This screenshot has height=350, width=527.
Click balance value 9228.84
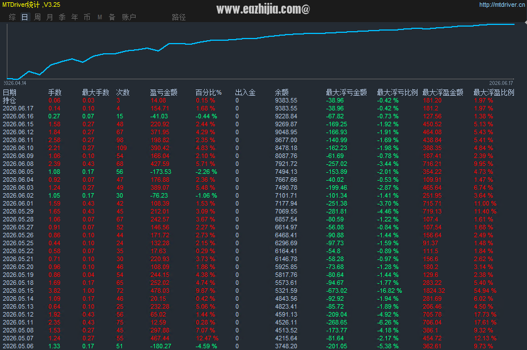click(286, 116)
